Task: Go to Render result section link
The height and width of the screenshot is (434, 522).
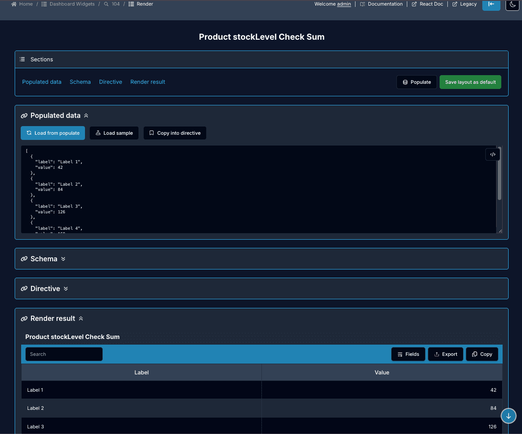Action: click(x=148, y=82)
